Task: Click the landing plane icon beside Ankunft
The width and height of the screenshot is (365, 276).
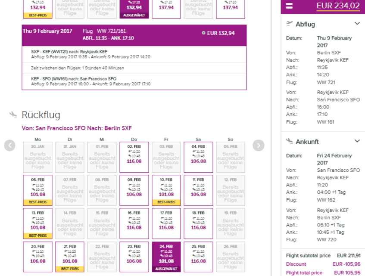Action: [289, 141]
